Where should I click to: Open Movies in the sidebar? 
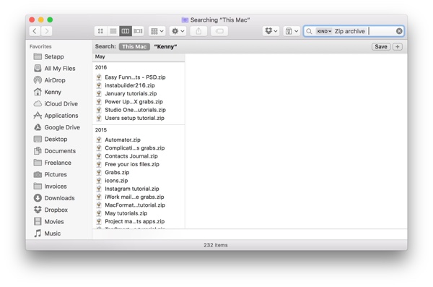(48, 221)
